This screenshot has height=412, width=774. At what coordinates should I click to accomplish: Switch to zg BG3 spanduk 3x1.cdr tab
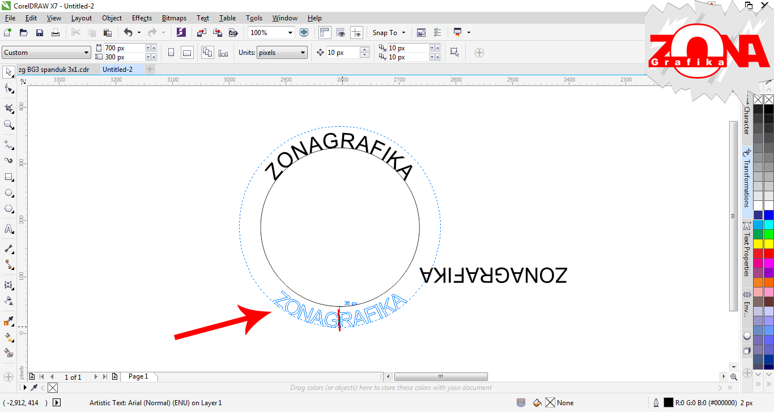coord(54,70)
